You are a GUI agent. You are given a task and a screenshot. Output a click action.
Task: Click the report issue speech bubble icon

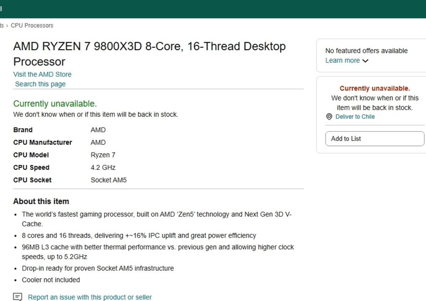pyautogui.click(x=18, y=297)
